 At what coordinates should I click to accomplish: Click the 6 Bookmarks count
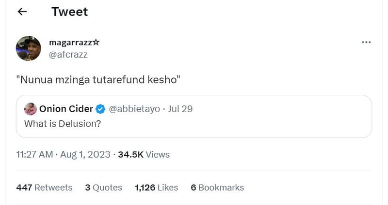click(217, 187)
